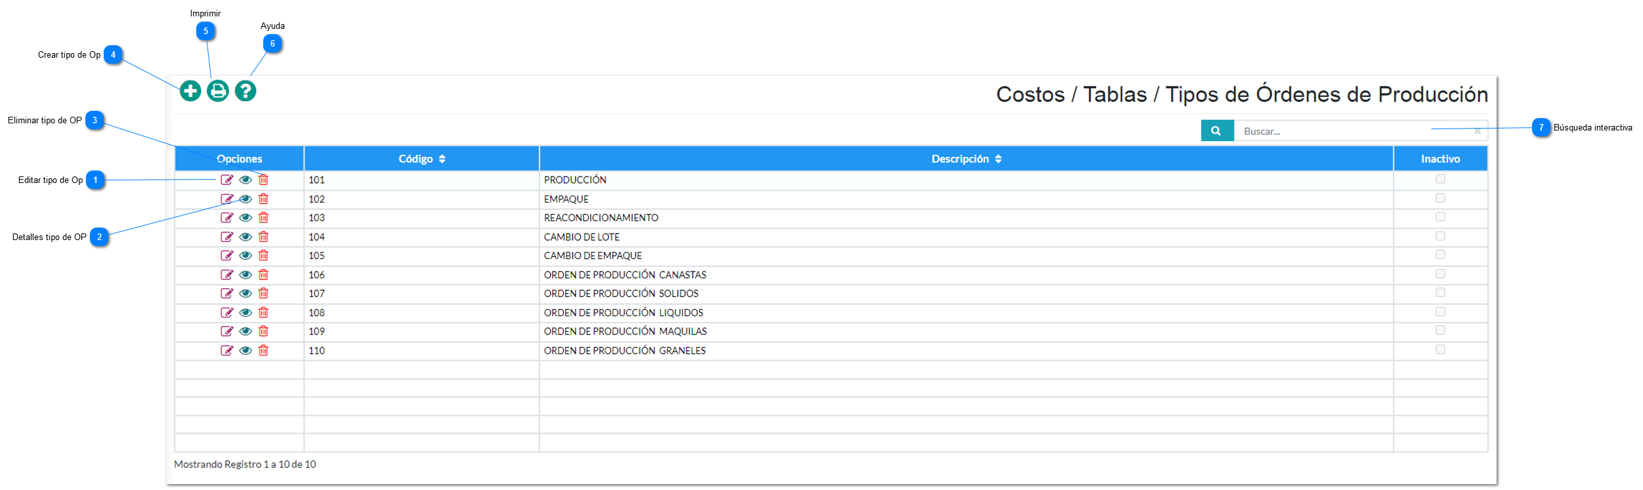This screenshot has width=1643, height=490.
Task: Delete row 109 MAQUILAS
Action: point(263,331)
